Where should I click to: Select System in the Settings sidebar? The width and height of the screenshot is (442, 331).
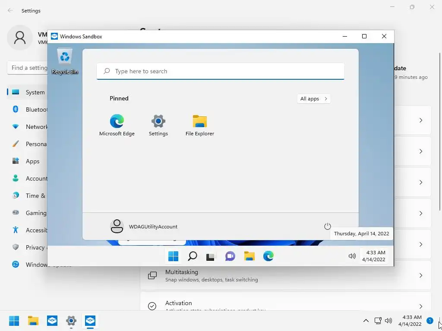(x=27, y=92)
